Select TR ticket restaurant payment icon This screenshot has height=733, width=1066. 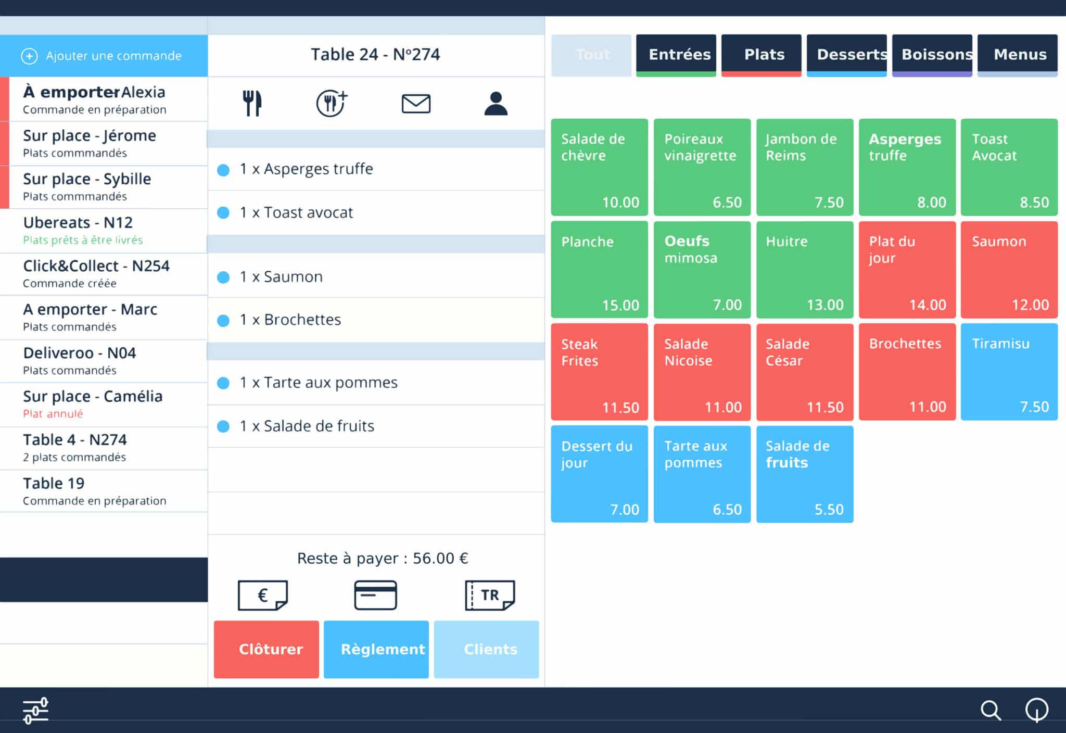489,595
